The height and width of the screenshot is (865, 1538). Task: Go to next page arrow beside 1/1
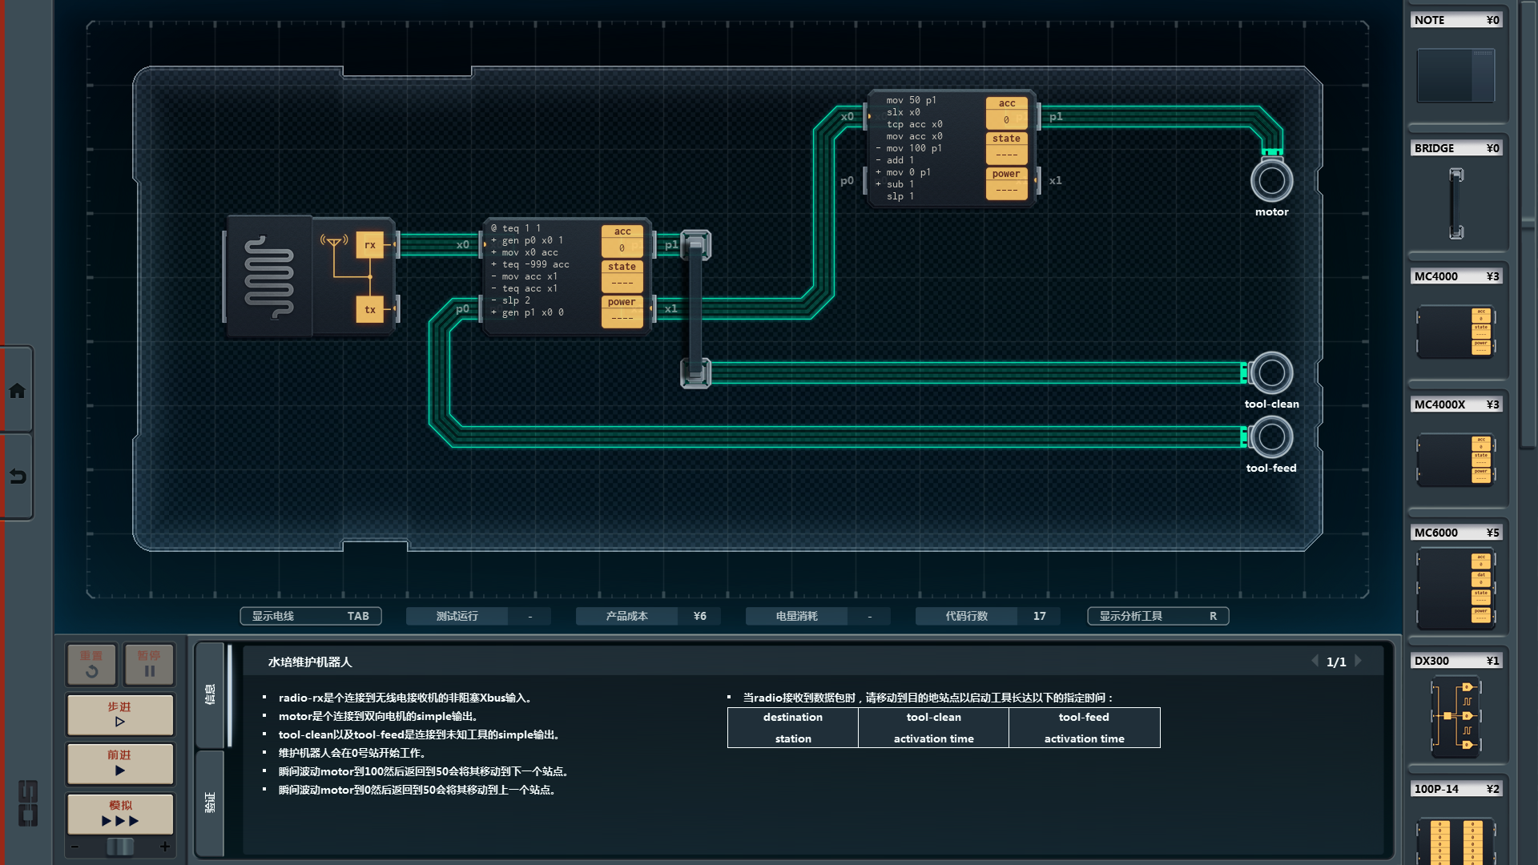pyautogui.click(x=1359, y=662)
